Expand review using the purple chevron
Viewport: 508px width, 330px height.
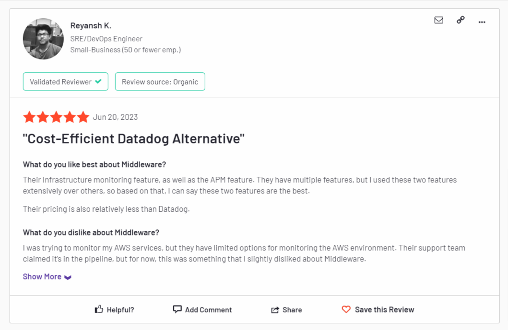[x=68, y=277]
